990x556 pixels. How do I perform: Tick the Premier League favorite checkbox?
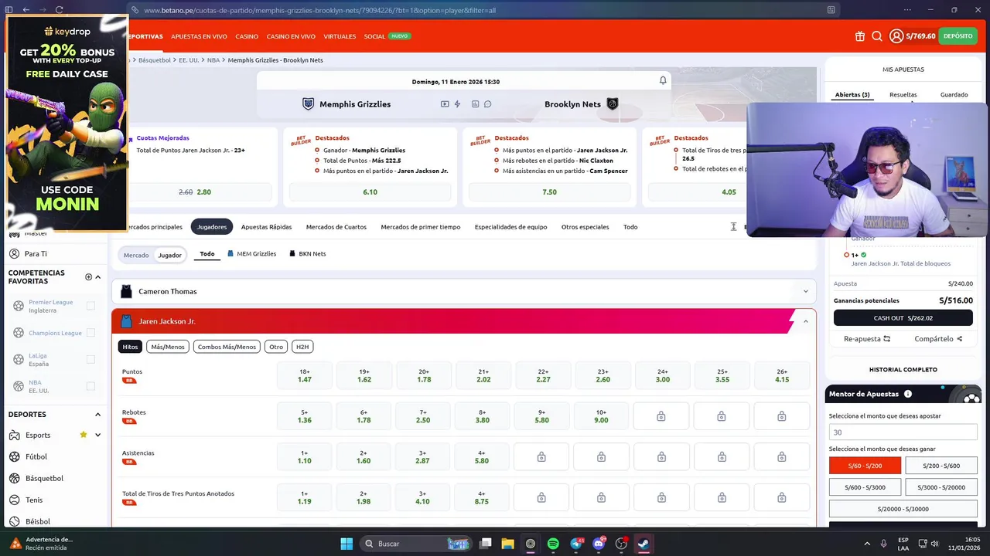[90, 306]
